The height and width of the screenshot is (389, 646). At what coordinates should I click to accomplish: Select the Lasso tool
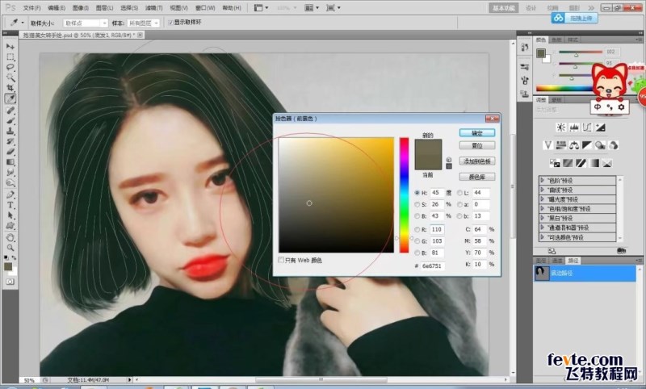(x=10, y=67)
